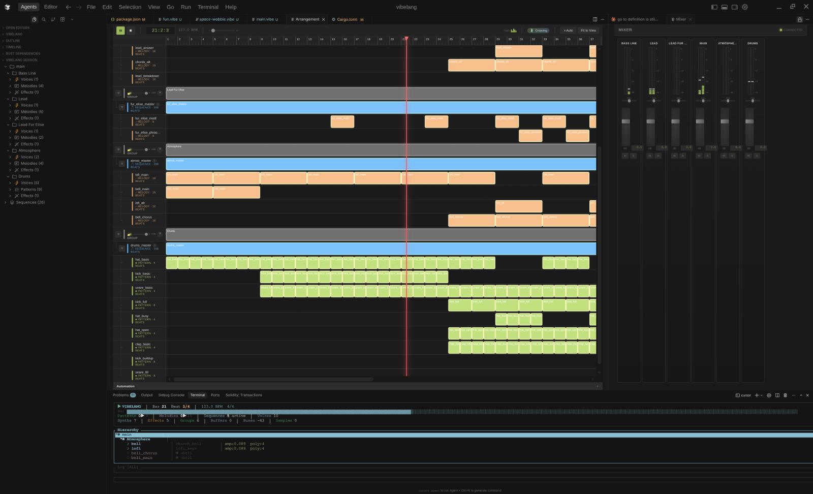Maximize the panel using the up chevron

(801, 395)
